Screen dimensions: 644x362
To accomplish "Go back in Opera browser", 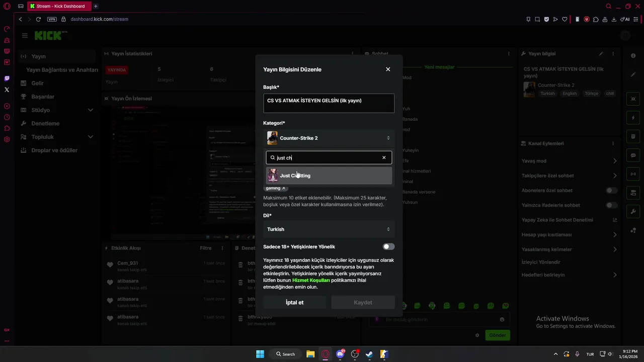I will click(20, 19).
